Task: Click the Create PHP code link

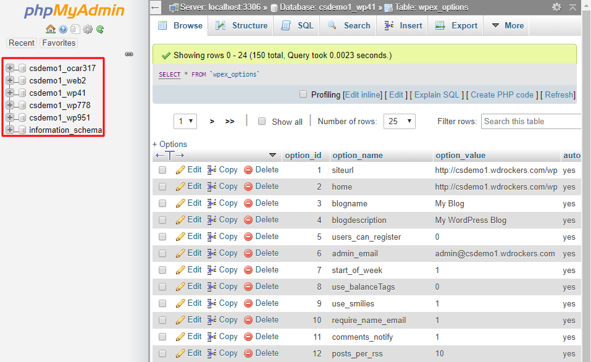Action: point(502,95)
